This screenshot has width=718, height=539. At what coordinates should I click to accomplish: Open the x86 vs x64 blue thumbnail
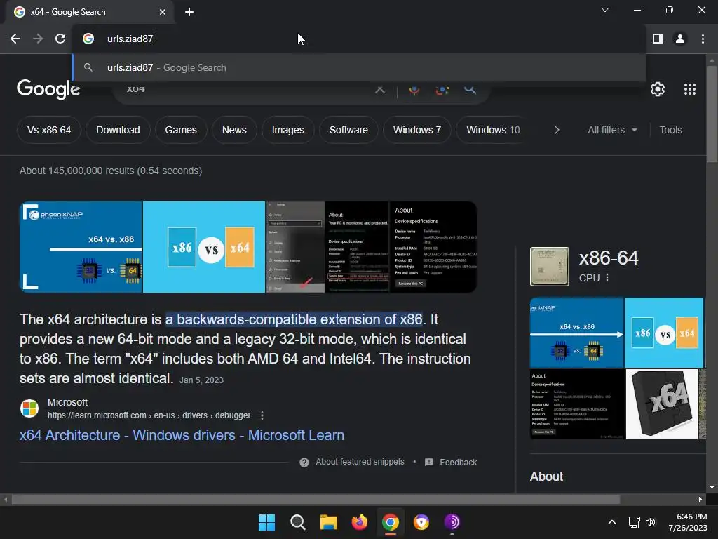tap(204, 247)
